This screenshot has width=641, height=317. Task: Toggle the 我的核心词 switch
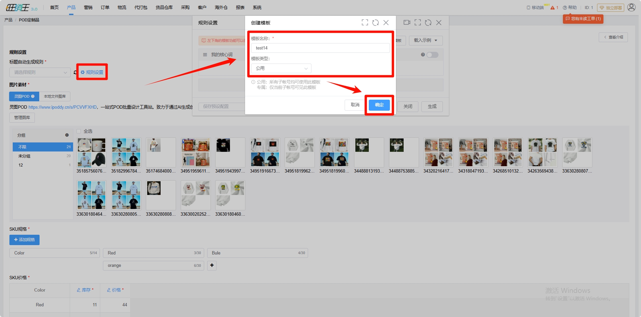[432, 55]
